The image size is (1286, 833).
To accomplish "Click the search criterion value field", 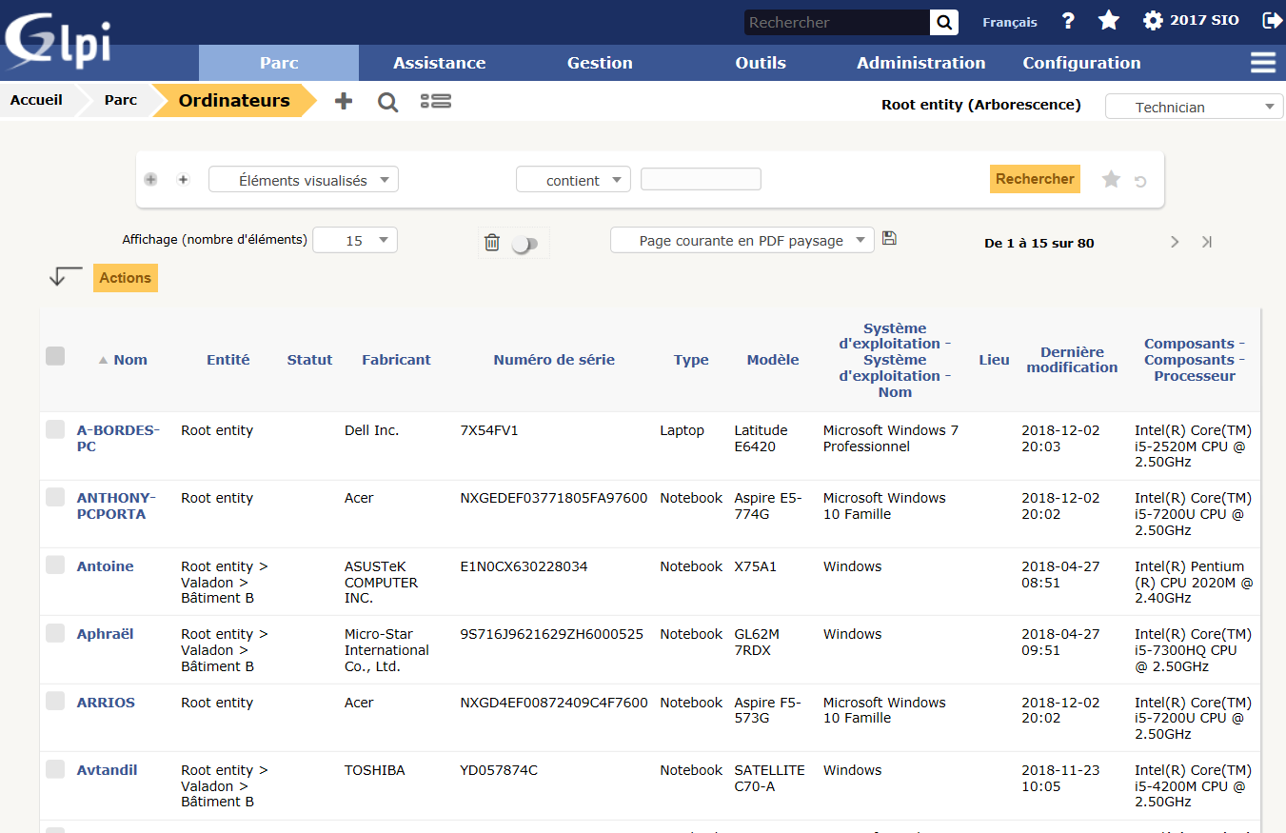I will point(701,179).
